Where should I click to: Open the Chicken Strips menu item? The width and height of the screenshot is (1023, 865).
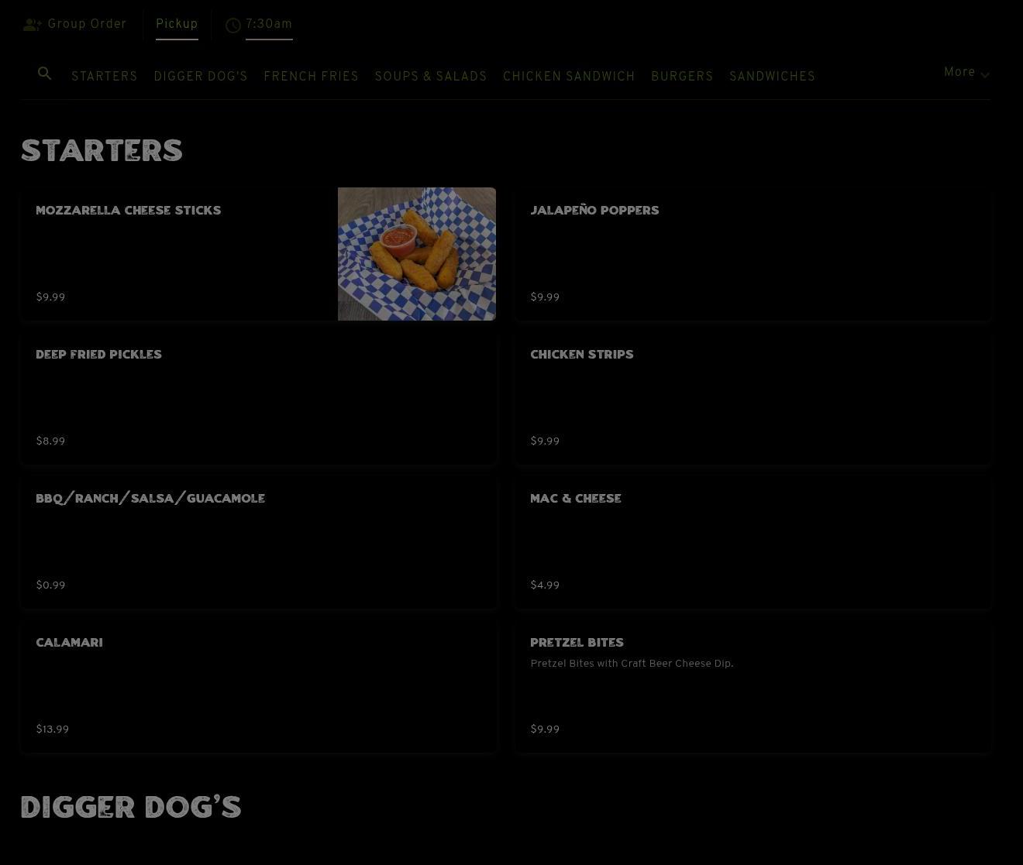click(x=752, y=398)
